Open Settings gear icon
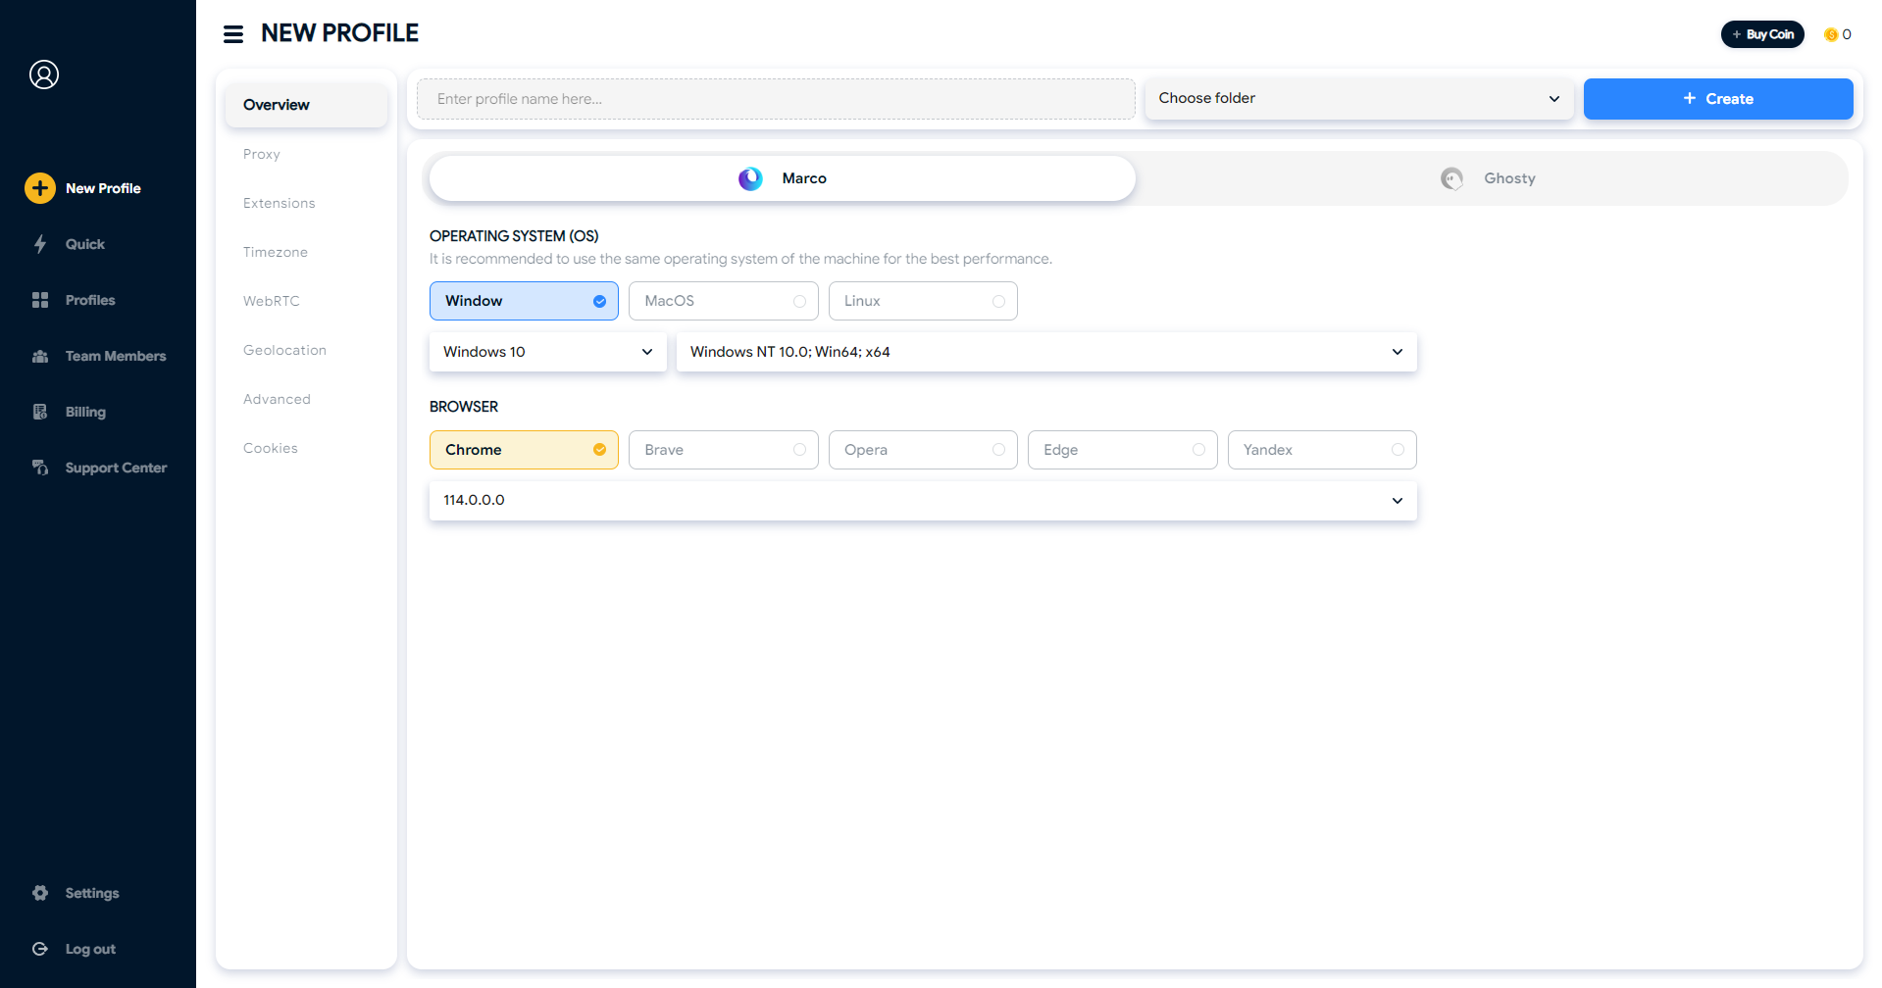The width and height of the screenshot is (1882, 988). (x=40, y=893)
